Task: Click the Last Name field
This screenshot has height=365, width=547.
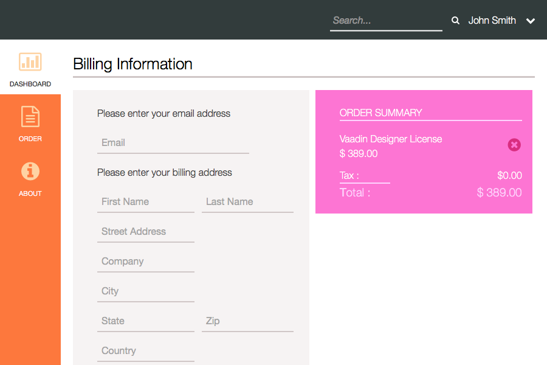Action: (x=247, y=202)
